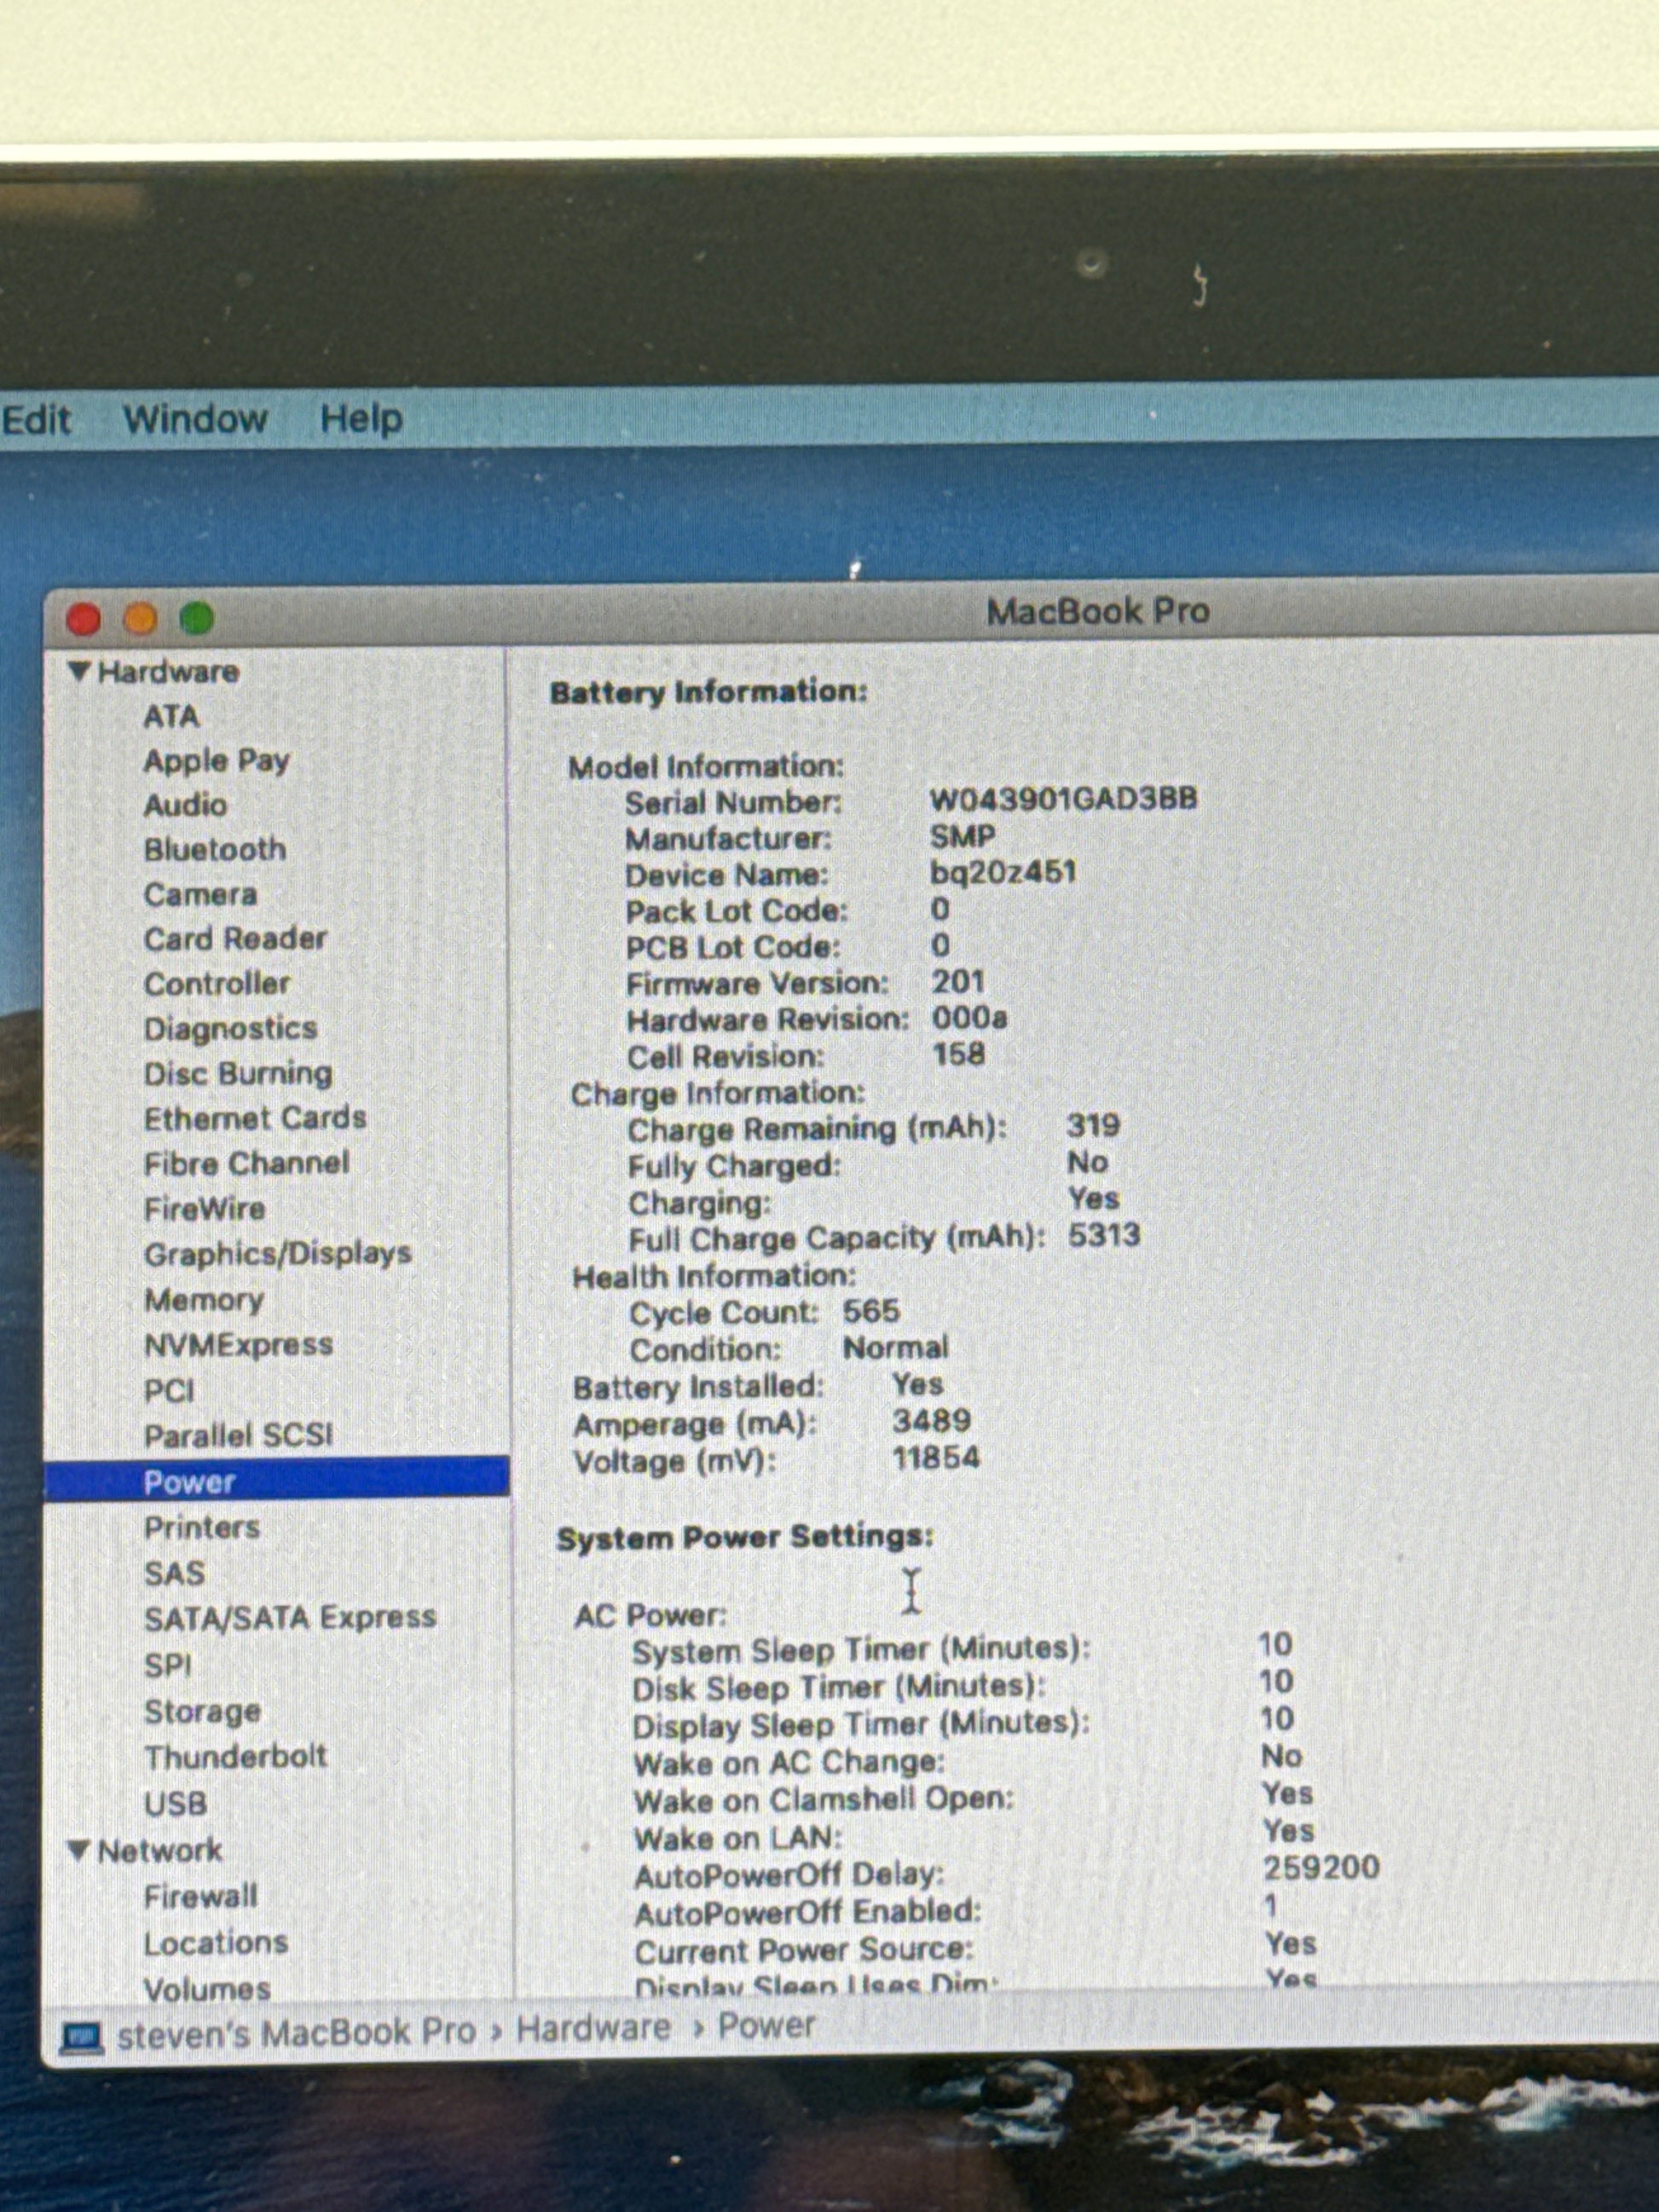
Task: Select the Thunderbolt hardware entry
Action: click(235, 1756)
